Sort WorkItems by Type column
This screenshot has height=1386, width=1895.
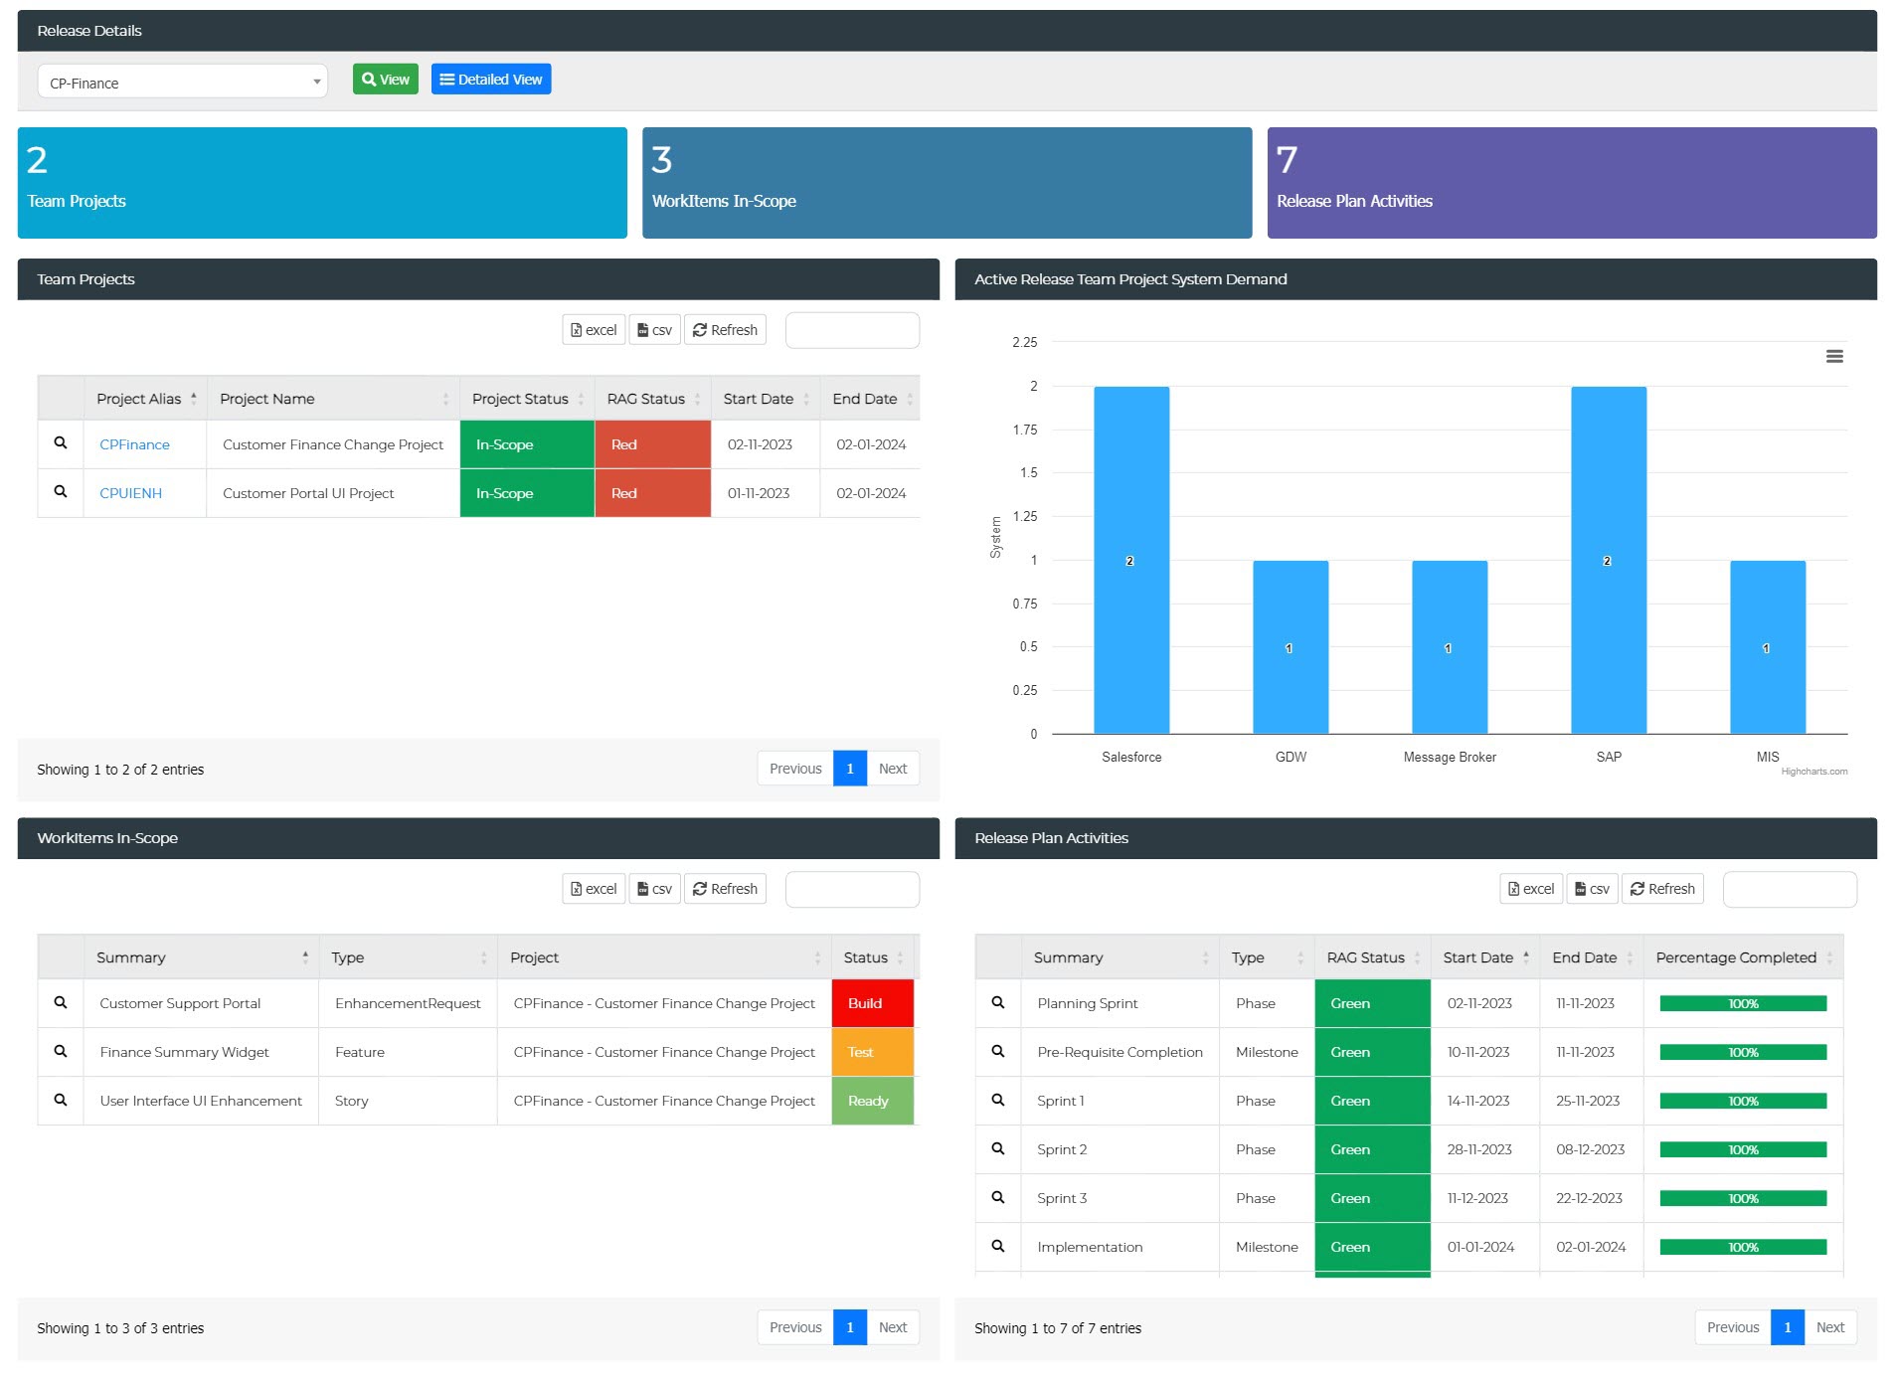click(x=409, y=957)
